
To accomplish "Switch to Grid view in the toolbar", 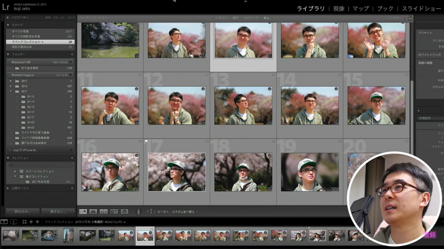I will [83, 211].
